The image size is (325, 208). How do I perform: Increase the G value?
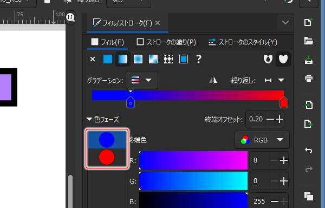[x=283, y=181]
